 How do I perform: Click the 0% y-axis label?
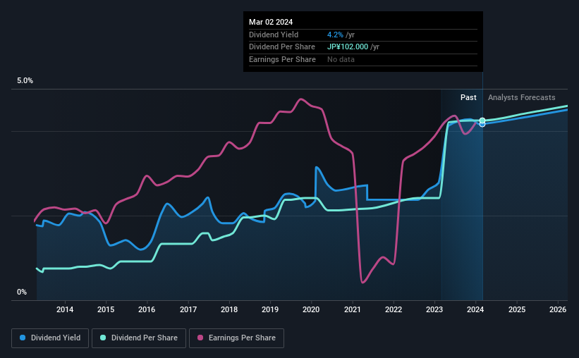pyautogui.click(x=22, y=292)
